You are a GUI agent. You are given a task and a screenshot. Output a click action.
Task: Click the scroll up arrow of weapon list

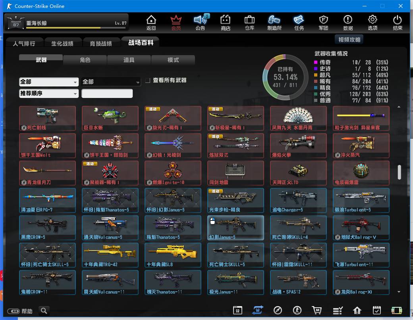[x=399, y=107]
